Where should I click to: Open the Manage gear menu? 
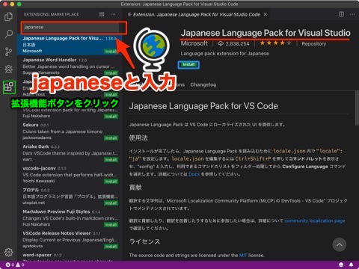(8, 252)
